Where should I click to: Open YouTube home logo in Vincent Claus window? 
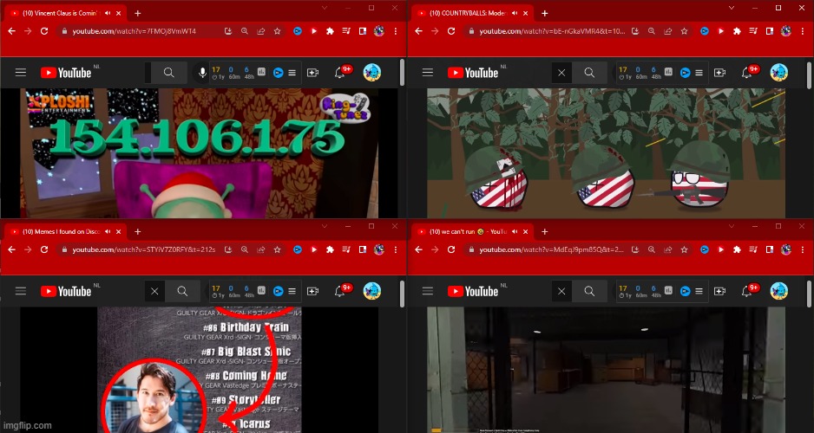click(x=66, y=73)
